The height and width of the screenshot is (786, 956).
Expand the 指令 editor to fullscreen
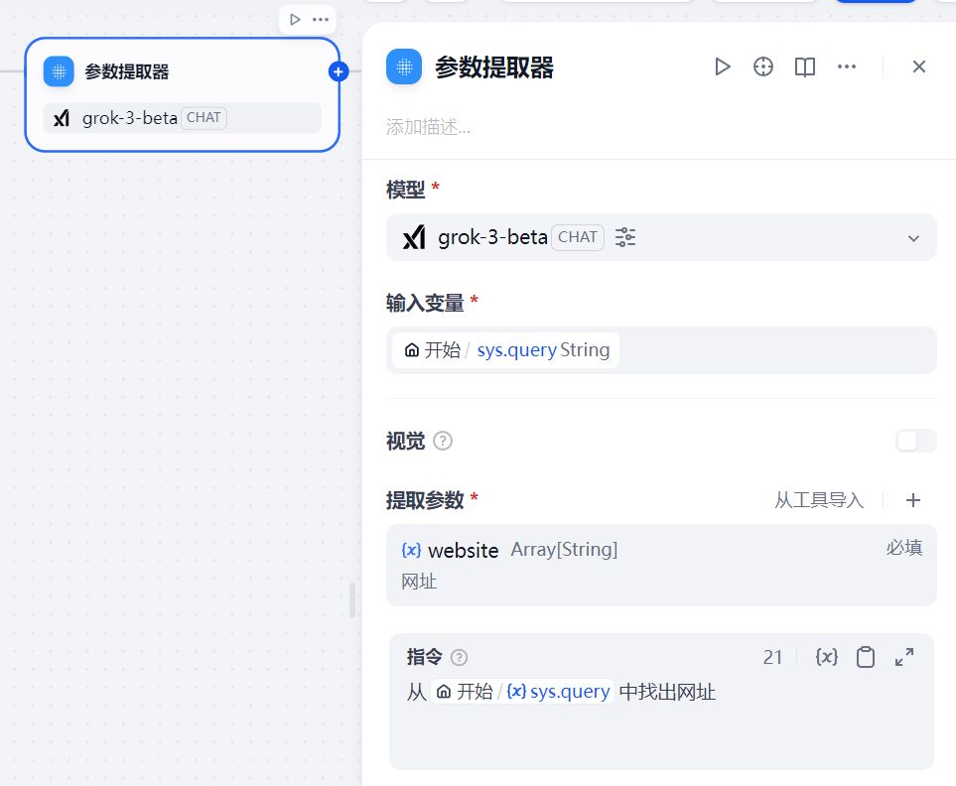(903, 656)
